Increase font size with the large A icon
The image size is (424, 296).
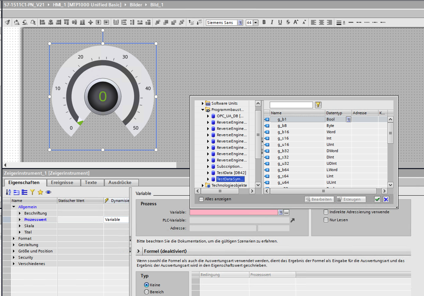[296, 22]
